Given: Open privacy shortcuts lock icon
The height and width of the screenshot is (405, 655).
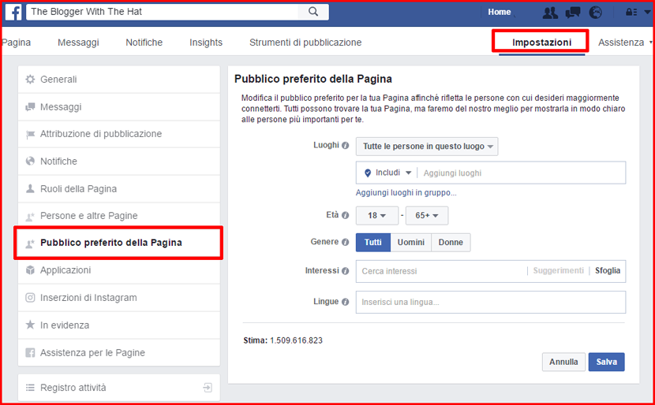Looking at the screenshot, I should click(x=631, y=13).
